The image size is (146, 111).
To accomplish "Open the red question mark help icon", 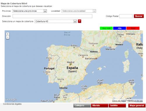I will [79, 21].
